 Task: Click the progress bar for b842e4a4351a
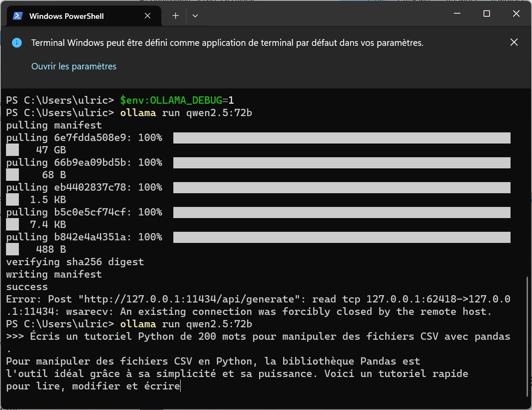342,237
